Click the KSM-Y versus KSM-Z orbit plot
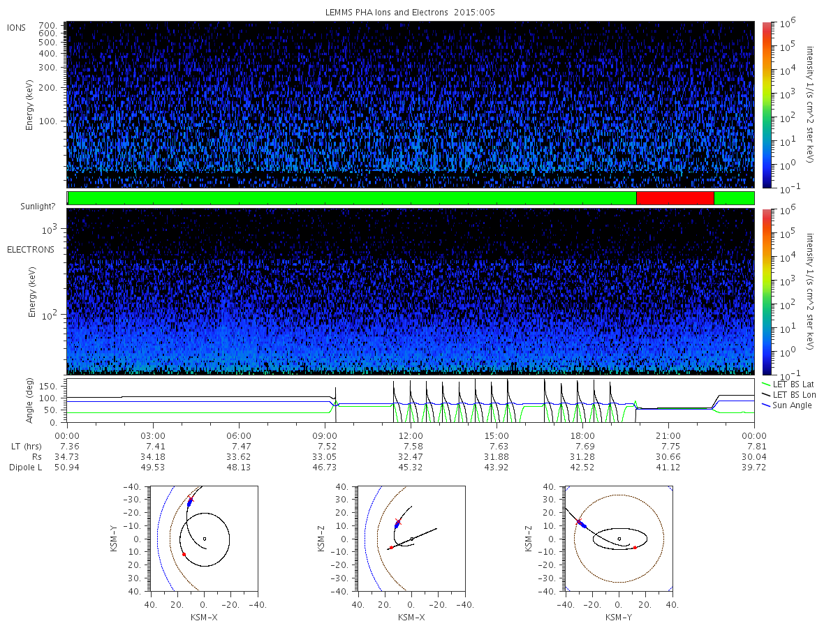Screen dimensions: 838x628 (619, 539)
